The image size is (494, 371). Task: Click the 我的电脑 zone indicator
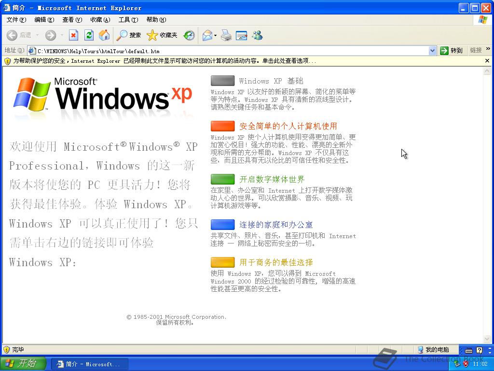433,350
